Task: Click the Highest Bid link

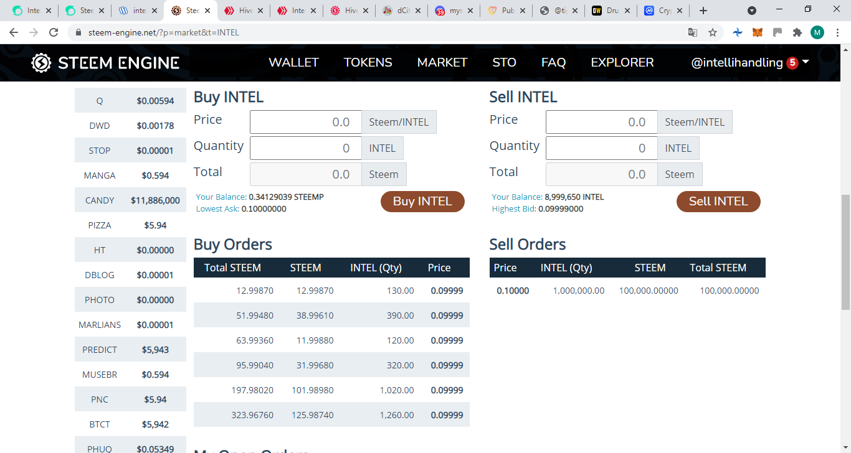Action: click(x=514, y=208)
